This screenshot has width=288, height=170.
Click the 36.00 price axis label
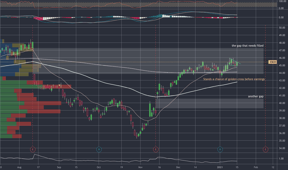point(282,133)
